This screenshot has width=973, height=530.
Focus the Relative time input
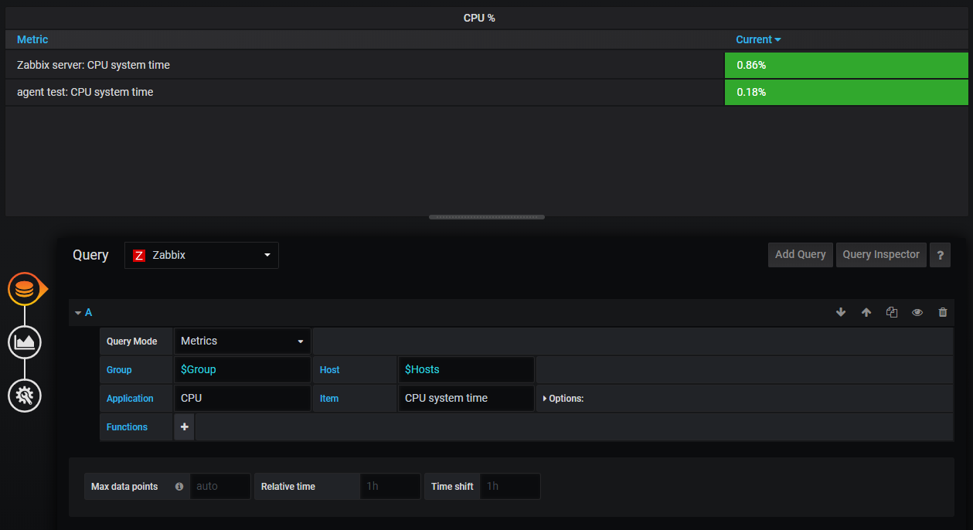pos(390,486)
